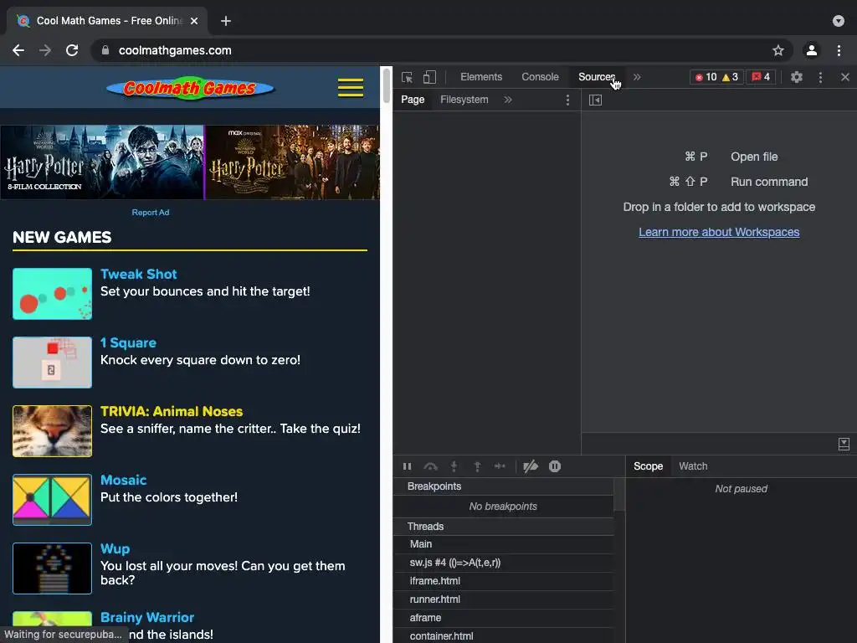Hide the navigator sidebar toggle

click(595, 100)
